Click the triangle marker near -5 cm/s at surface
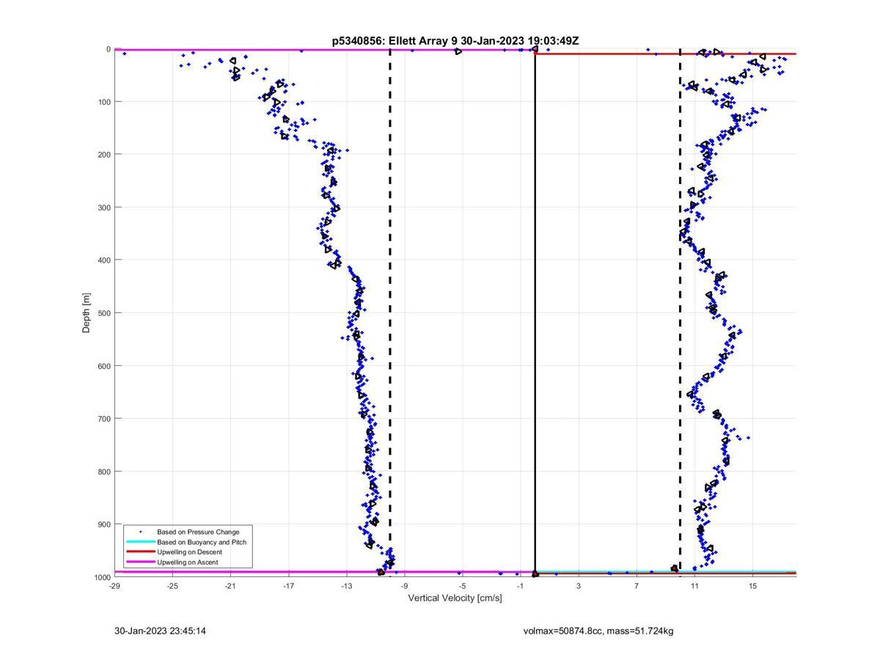880x649 pixels. (458, 51)
